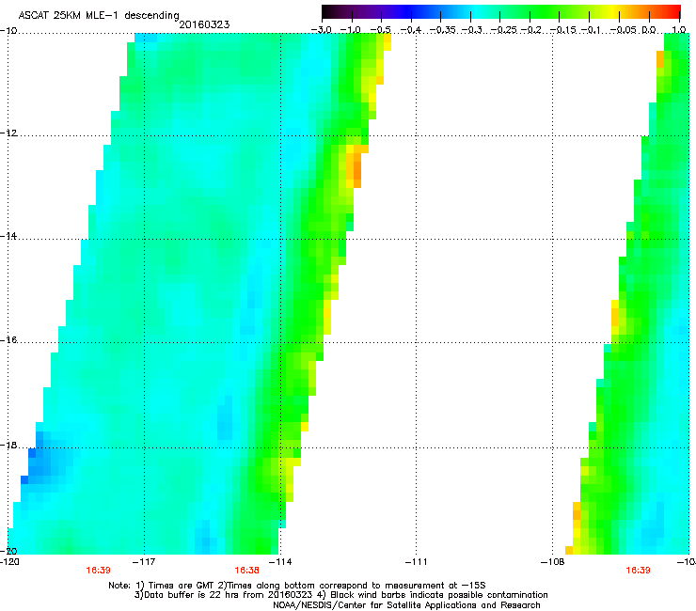
Task: Click the red 16:38 pass time
Action: point(246,571)
